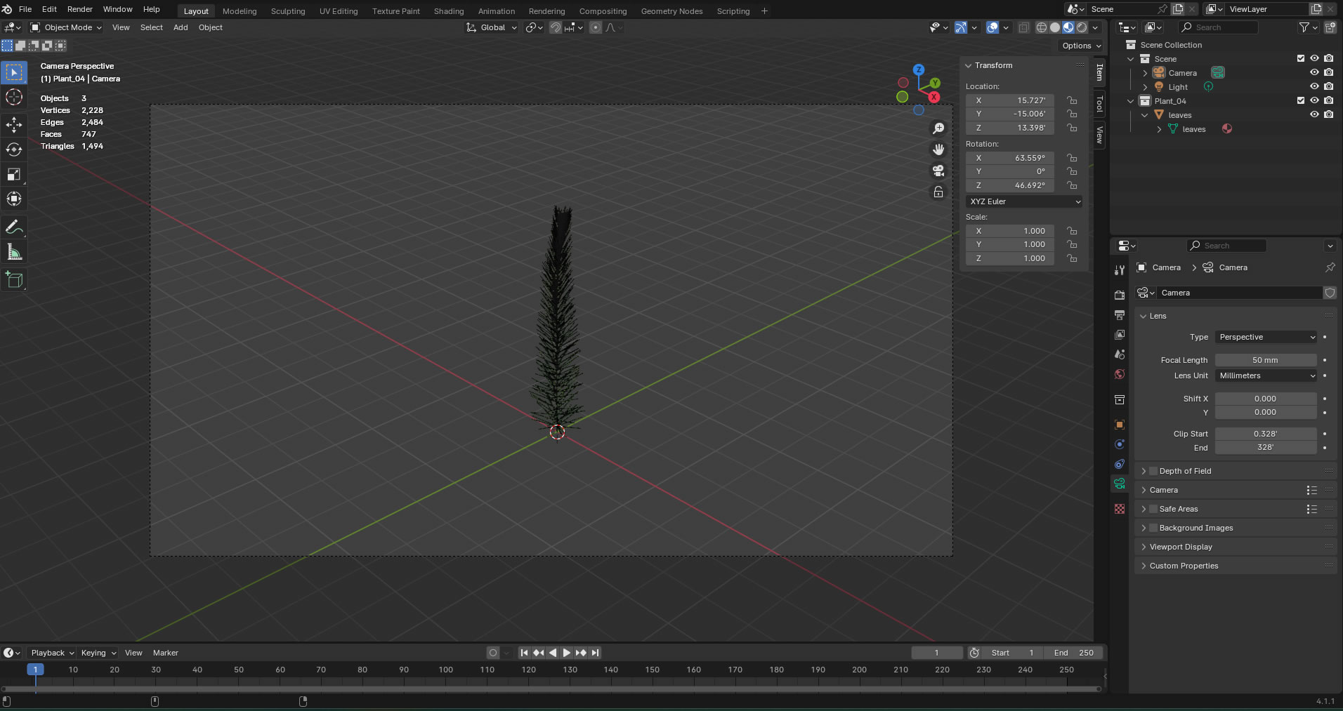Disable Plant_04 collection checkbox
1343x711 pixels.
tap(1301, 101)
